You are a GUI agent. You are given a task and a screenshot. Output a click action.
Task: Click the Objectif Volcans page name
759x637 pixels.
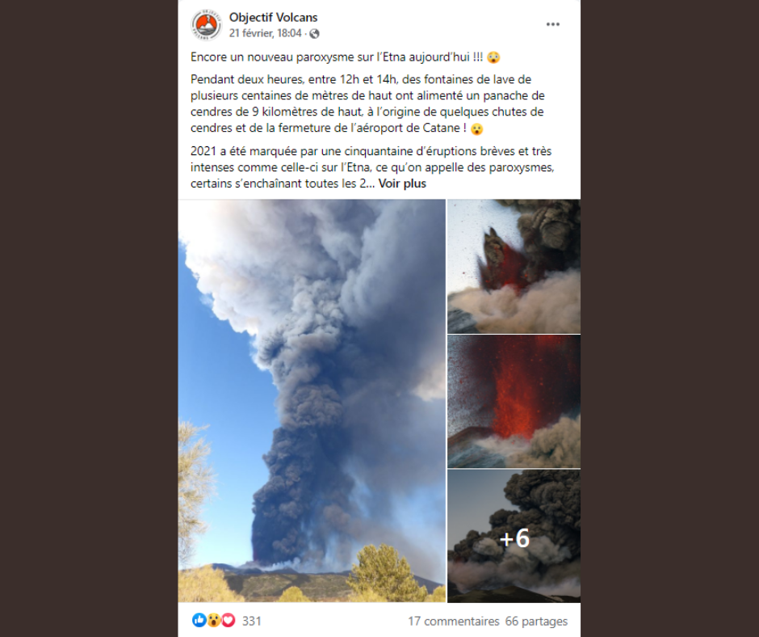(273, 18)
